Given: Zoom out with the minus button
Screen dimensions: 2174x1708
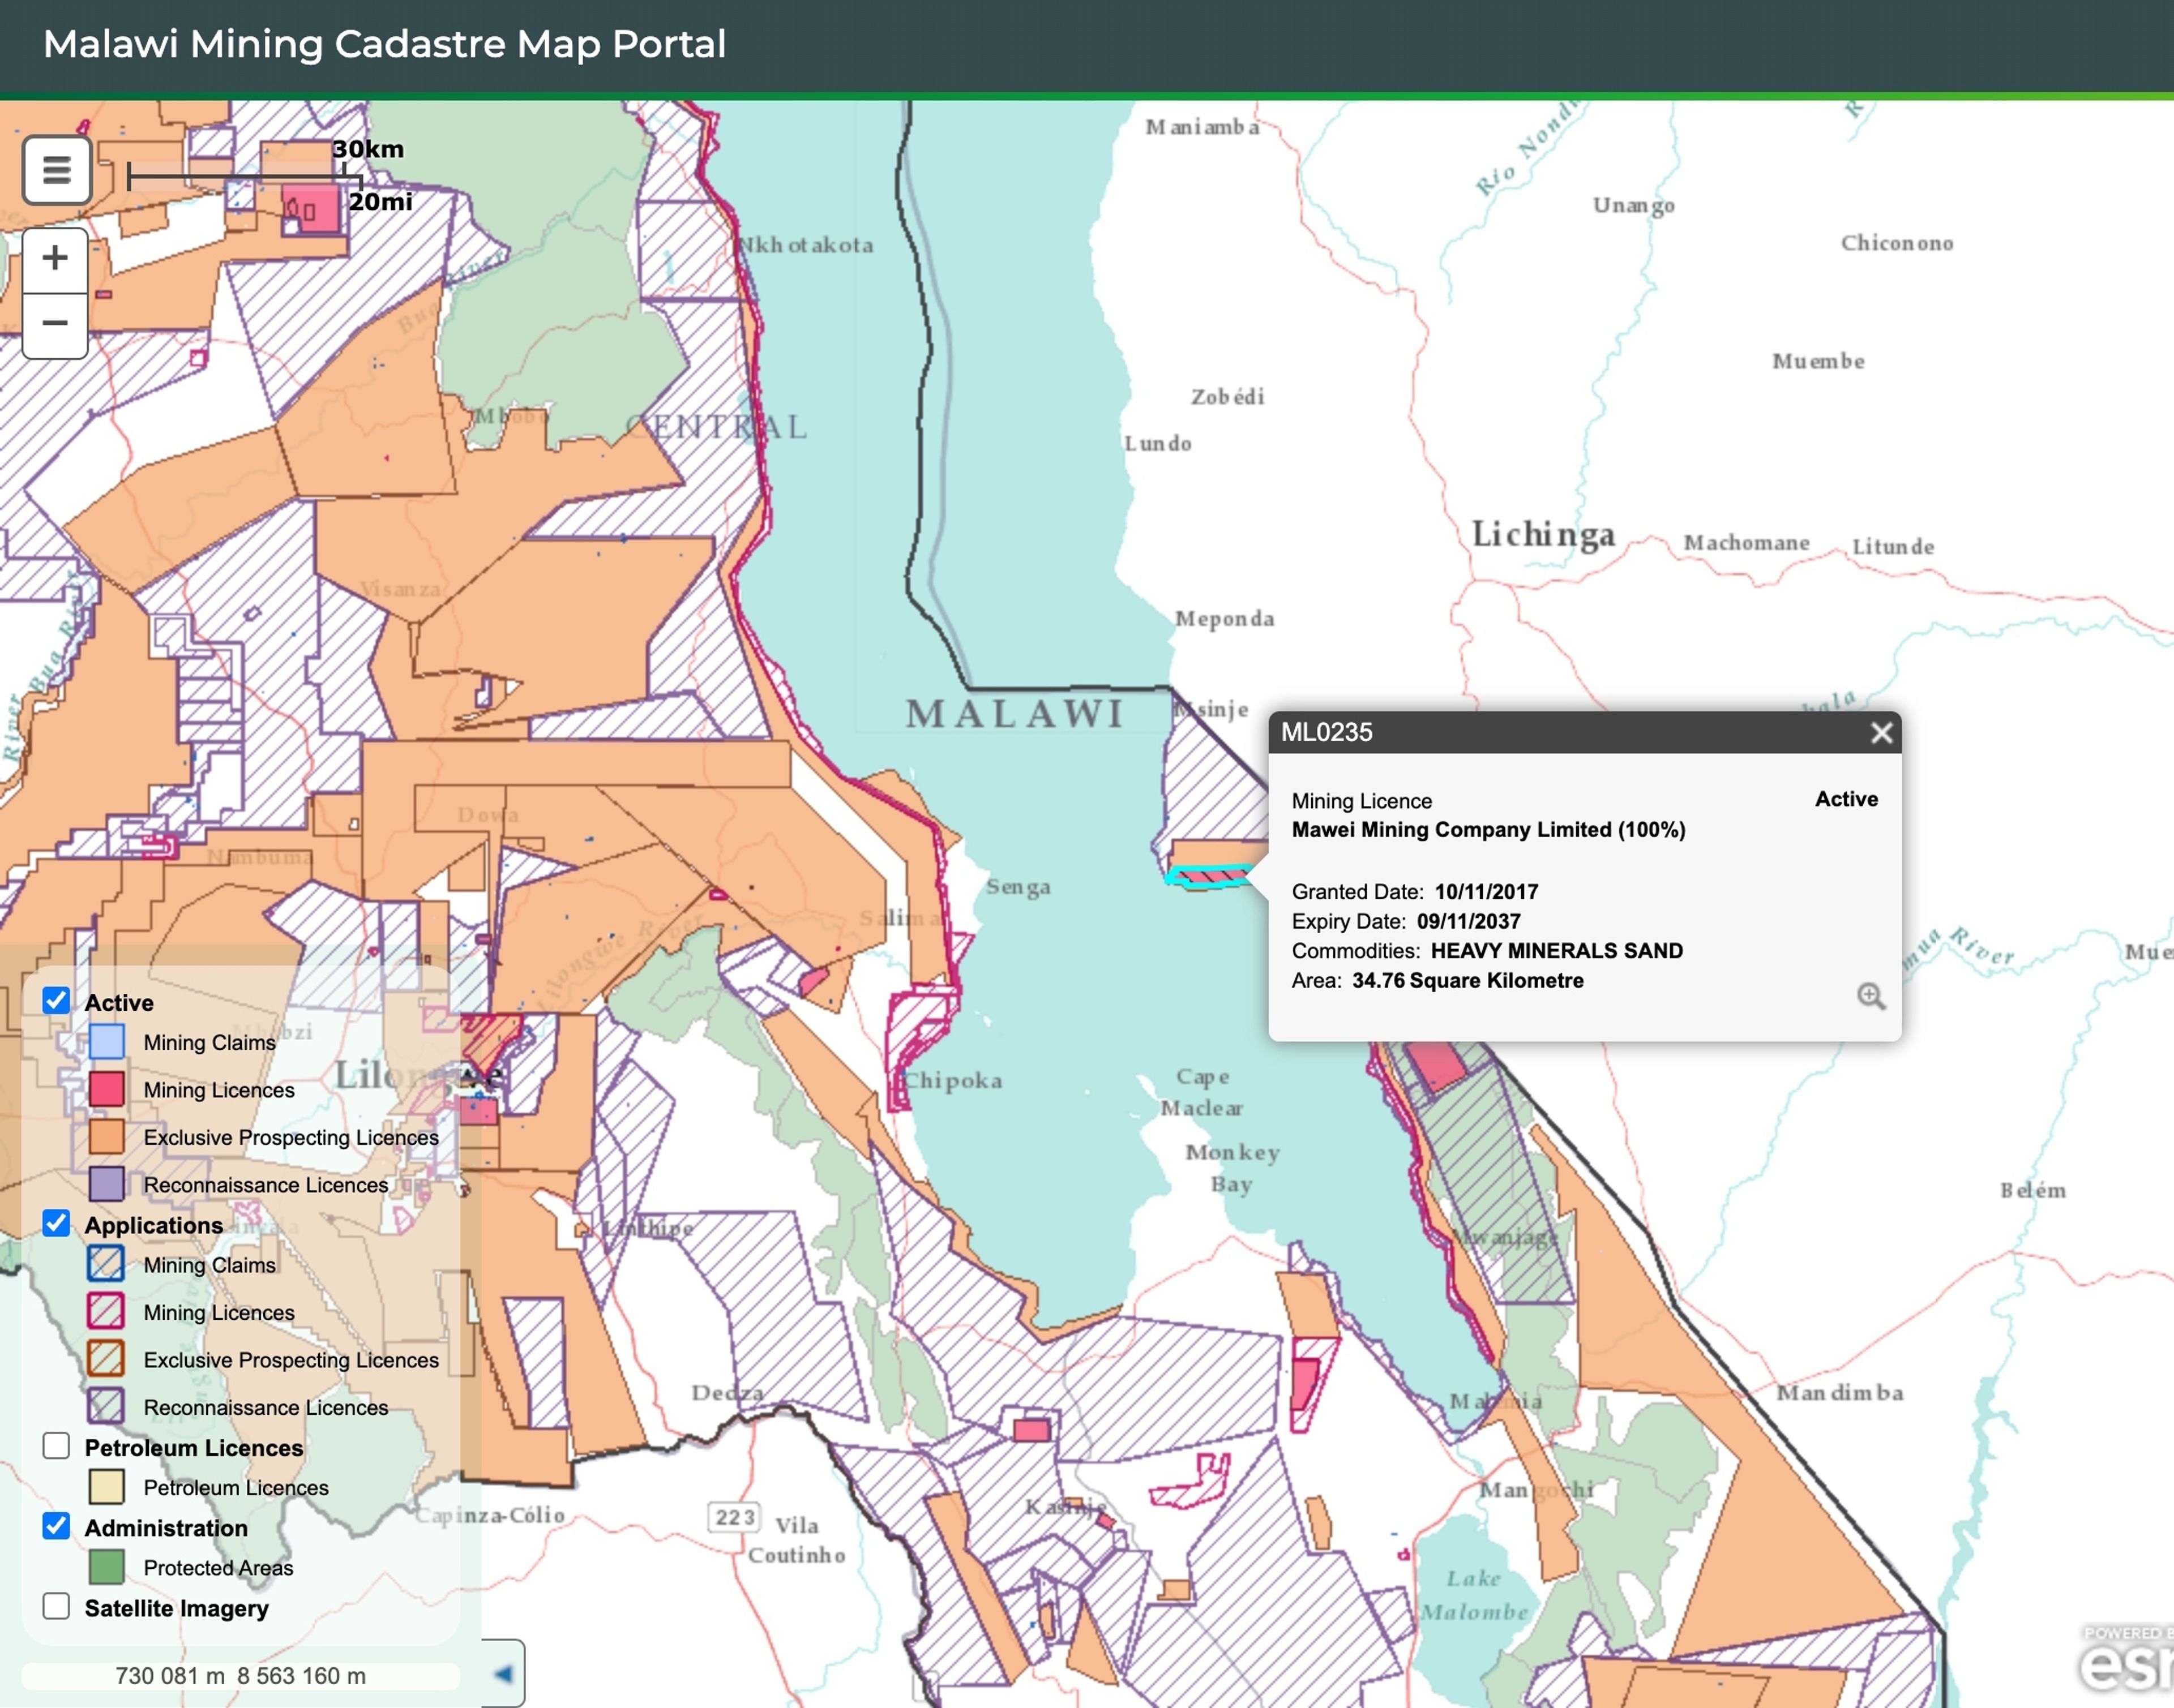Looking at the screenshot, I should coord(55,324).
